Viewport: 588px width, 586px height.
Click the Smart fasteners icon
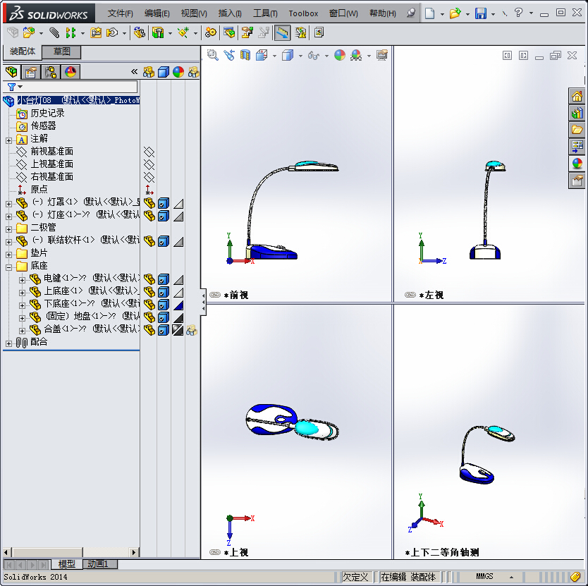pos(96,32)
